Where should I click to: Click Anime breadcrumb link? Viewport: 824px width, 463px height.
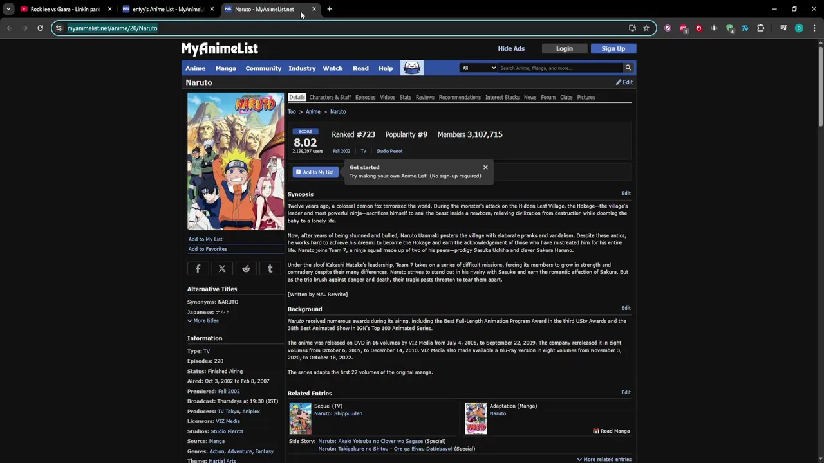coord(313,112)
